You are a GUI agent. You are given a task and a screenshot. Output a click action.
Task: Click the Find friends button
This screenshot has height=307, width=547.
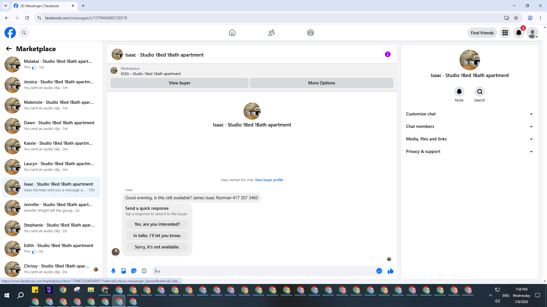[x=482, y=33]
